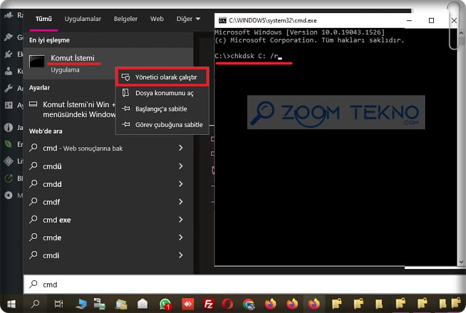Click the green circular arrow sidebar icon
Screen dimensions: 466x313
[x=8, y=178]
